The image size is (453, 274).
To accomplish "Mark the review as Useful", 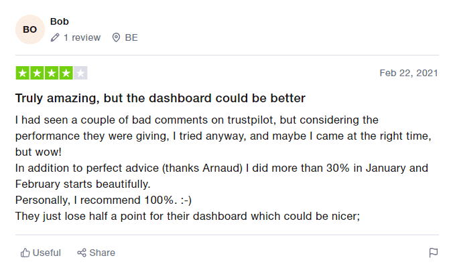I will click(x=41, y=253).
